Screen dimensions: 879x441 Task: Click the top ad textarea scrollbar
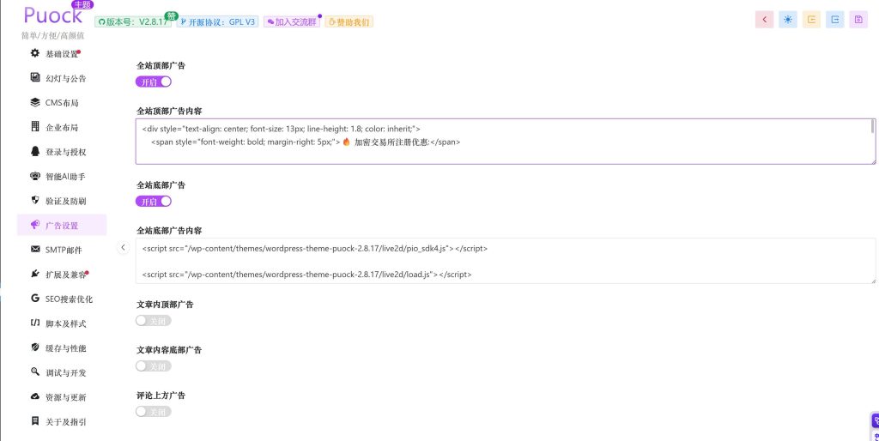point(872,127)
